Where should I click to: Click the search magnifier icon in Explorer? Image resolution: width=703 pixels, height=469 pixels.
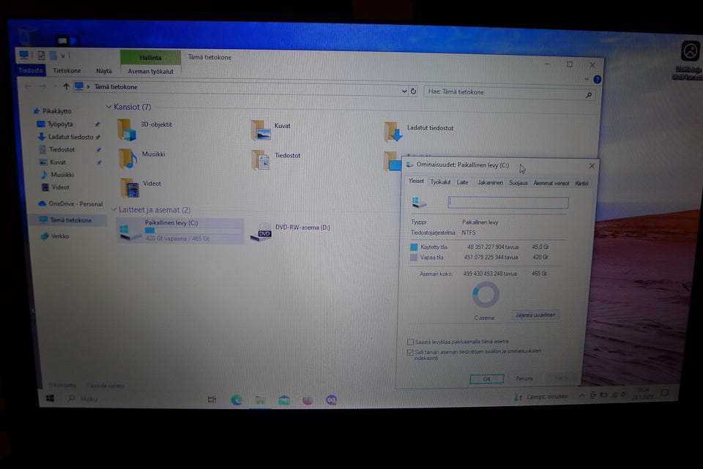click(589, 95)
